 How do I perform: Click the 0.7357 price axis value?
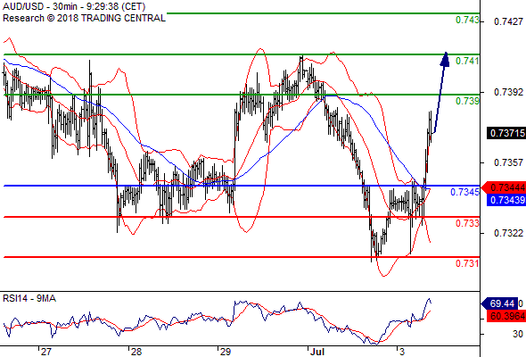[x=508, y=162]
